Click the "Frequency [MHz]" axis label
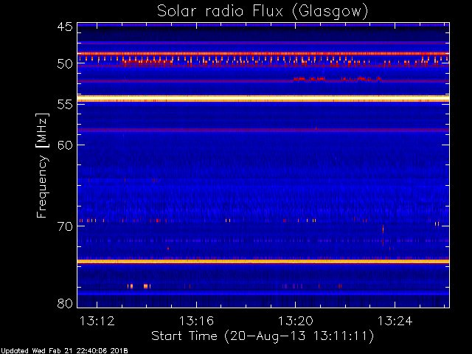The width and height of the screenshot is (472, 354). point(42,165)
